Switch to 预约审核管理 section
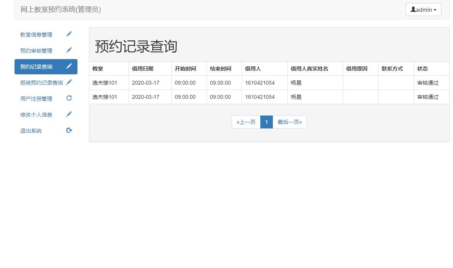 (36, 50)
